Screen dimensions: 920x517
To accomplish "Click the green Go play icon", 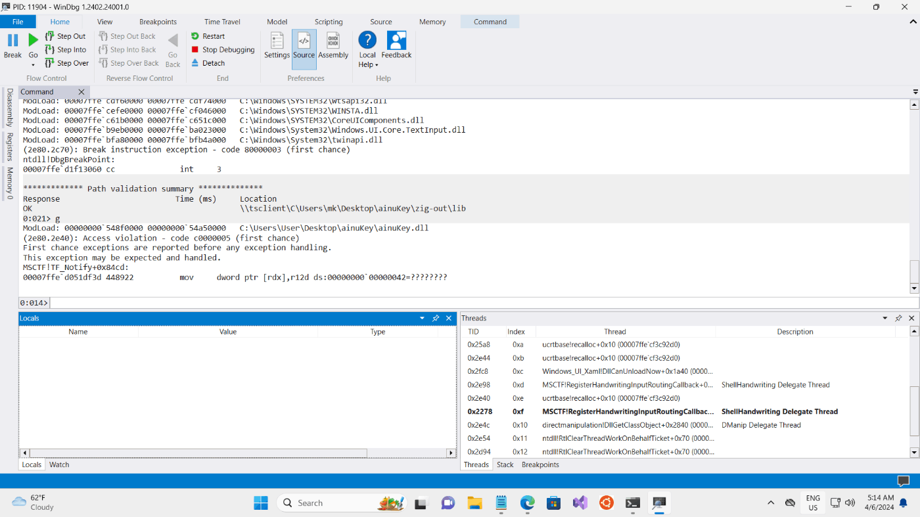I will tap(33, 41).
